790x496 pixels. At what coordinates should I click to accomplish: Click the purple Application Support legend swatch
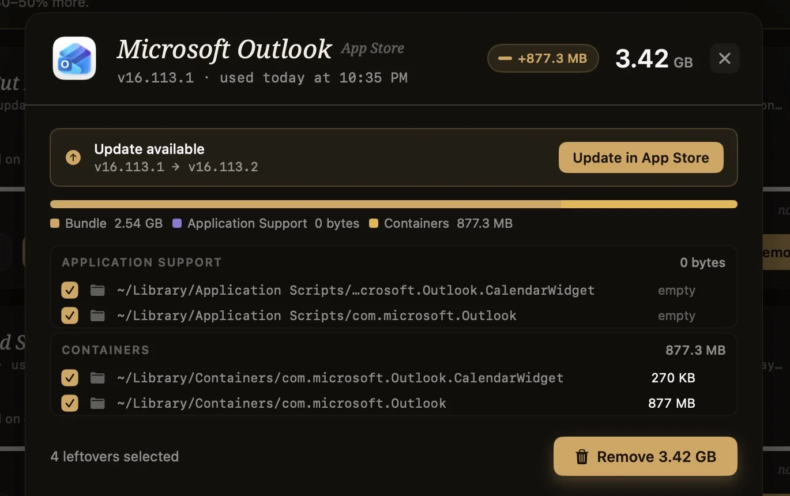(x=177, y=223)
